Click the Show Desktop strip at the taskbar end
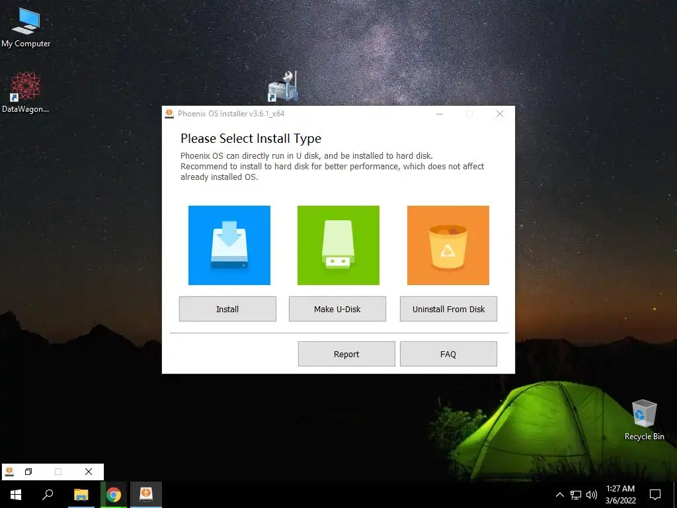This screenshot has height=508, width=677. click(x=675, y=495)
